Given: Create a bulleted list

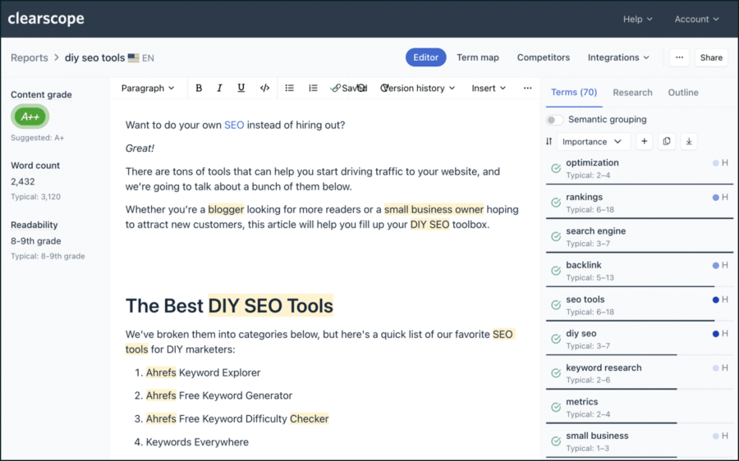Looking at the screenshot, I should 289,88.
